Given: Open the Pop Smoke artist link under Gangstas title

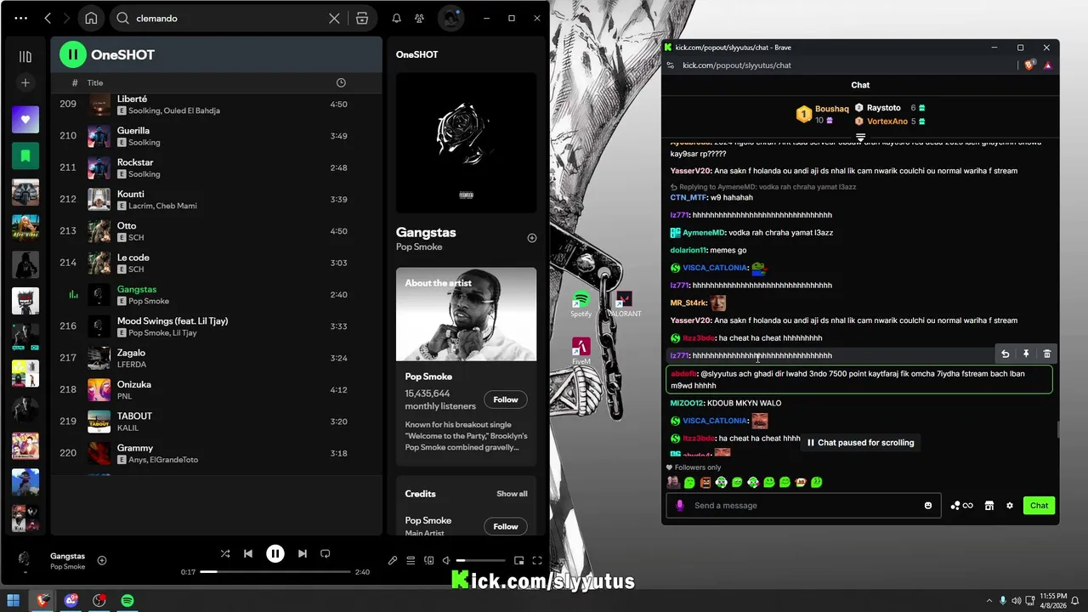Looking at the screenshot, I should (419, 247).
